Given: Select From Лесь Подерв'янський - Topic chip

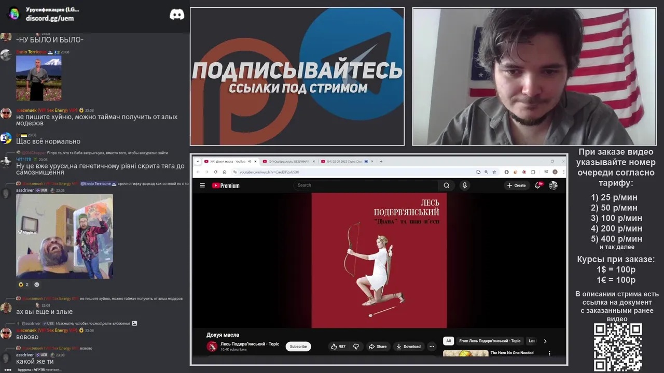Looking at the screenshot, I should [490, 341].
